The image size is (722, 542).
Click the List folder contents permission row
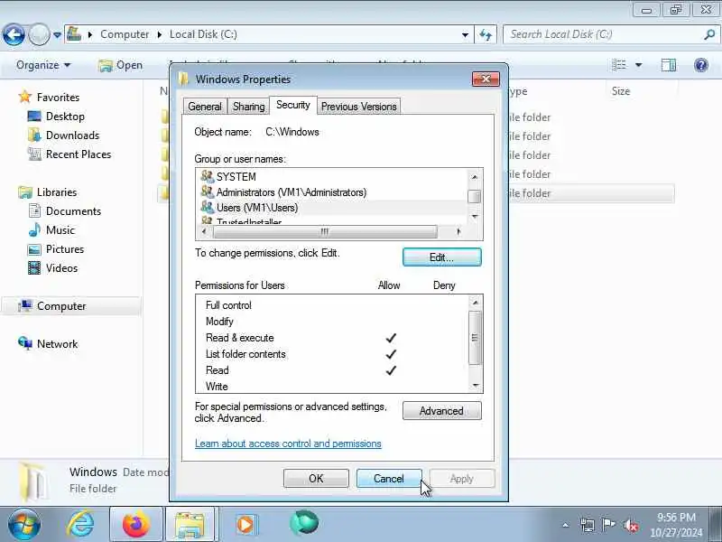tap(331, 354)
